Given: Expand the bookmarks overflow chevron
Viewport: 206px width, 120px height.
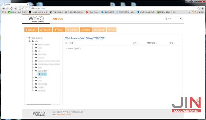Looking at the screenshot, I should click(189, 12).
